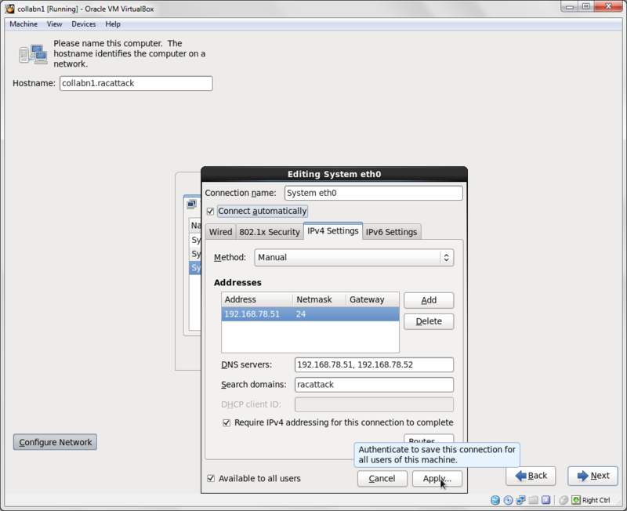Click the optical disc status icon
Image resolution: width=627 pixels, height=511 pixels.
[508, 500]
